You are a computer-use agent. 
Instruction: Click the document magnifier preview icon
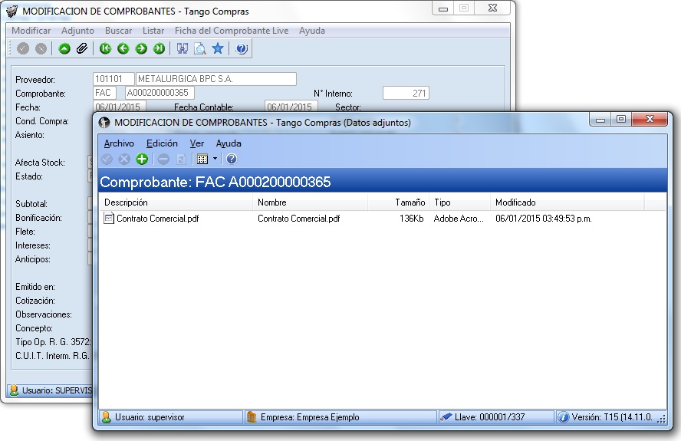[x=200, y=48]
